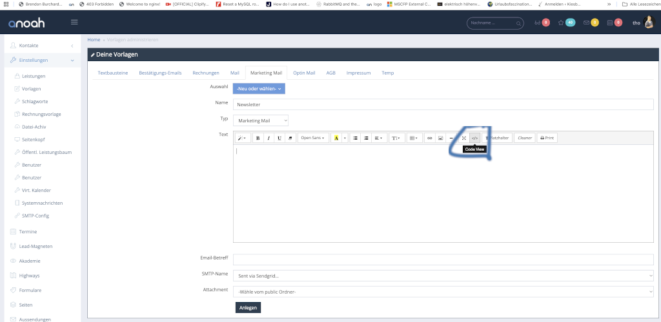Expand the Neu oder wählen dropdown
The height and width of the screenshot is (322, 661).
pos(259,88)
